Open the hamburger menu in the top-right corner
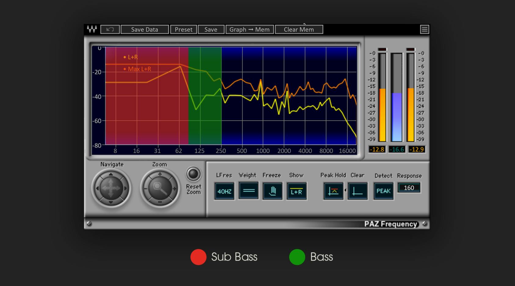The width and height of the screenshot is (515, 286). 424,29
